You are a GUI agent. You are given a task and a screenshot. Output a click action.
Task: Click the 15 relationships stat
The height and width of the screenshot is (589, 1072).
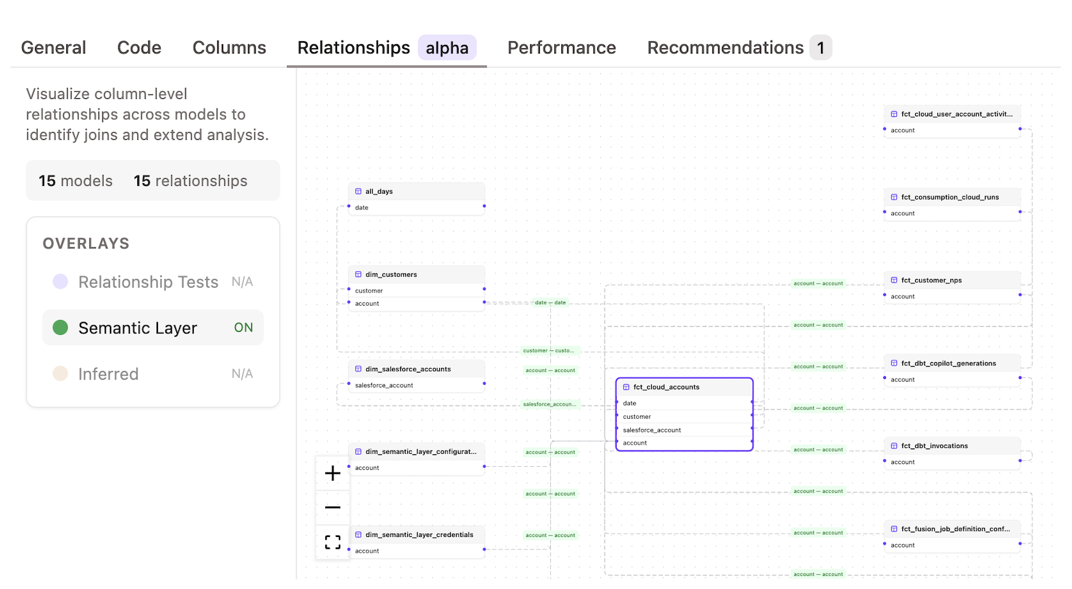[191, 181]
